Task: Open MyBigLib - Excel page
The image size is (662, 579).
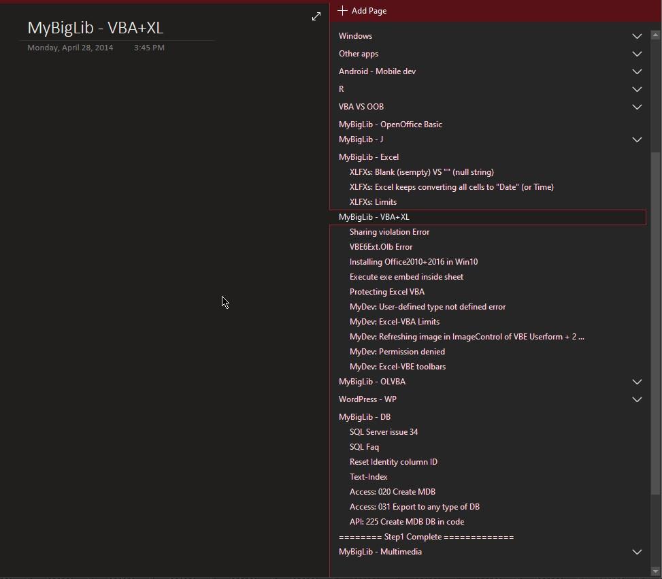Action: coord(369,157)
